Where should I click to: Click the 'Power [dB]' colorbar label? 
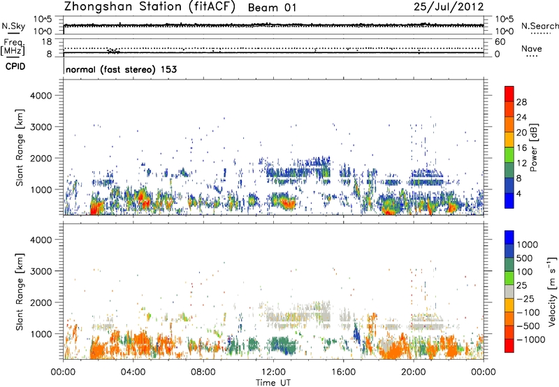tap(534, 147)
